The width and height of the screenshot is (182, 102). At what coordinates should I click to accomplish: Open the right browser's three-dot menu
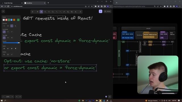[x=180, y=6]
